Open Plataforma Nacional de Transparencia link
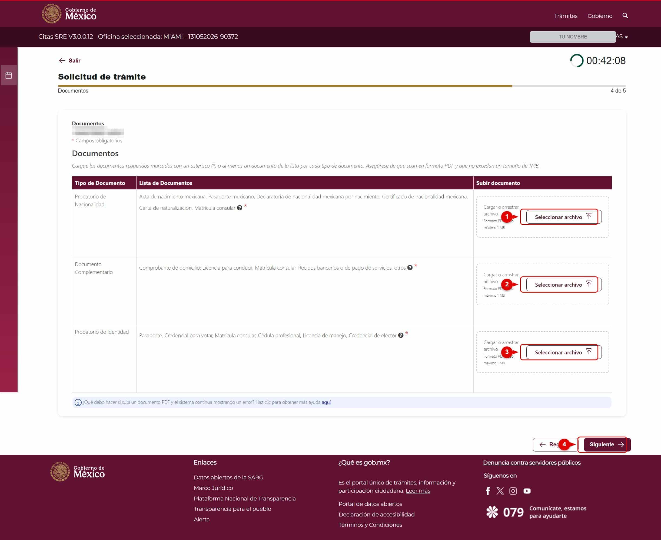Image resolution: width=661 pixels, height=540 pixels. pyautogui.click(x=245, y=499)
